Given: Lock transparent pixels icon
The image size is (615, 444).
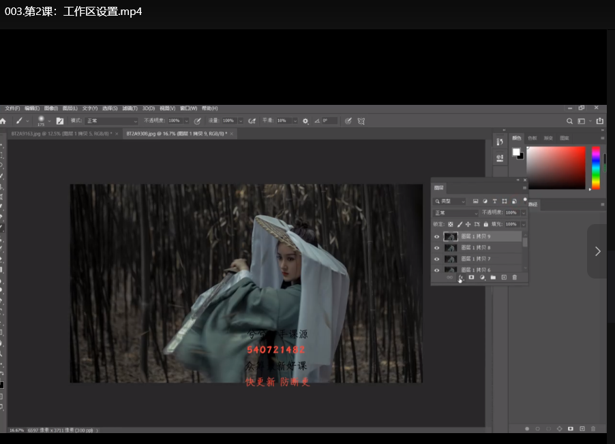Looking at the screenshot, I should [x=450, y=224].
